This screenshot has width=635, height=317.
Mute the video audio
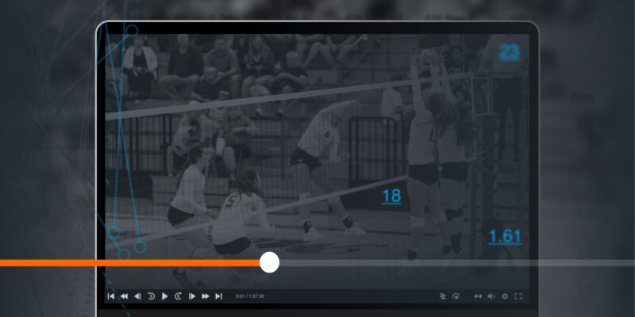point(491,296)
